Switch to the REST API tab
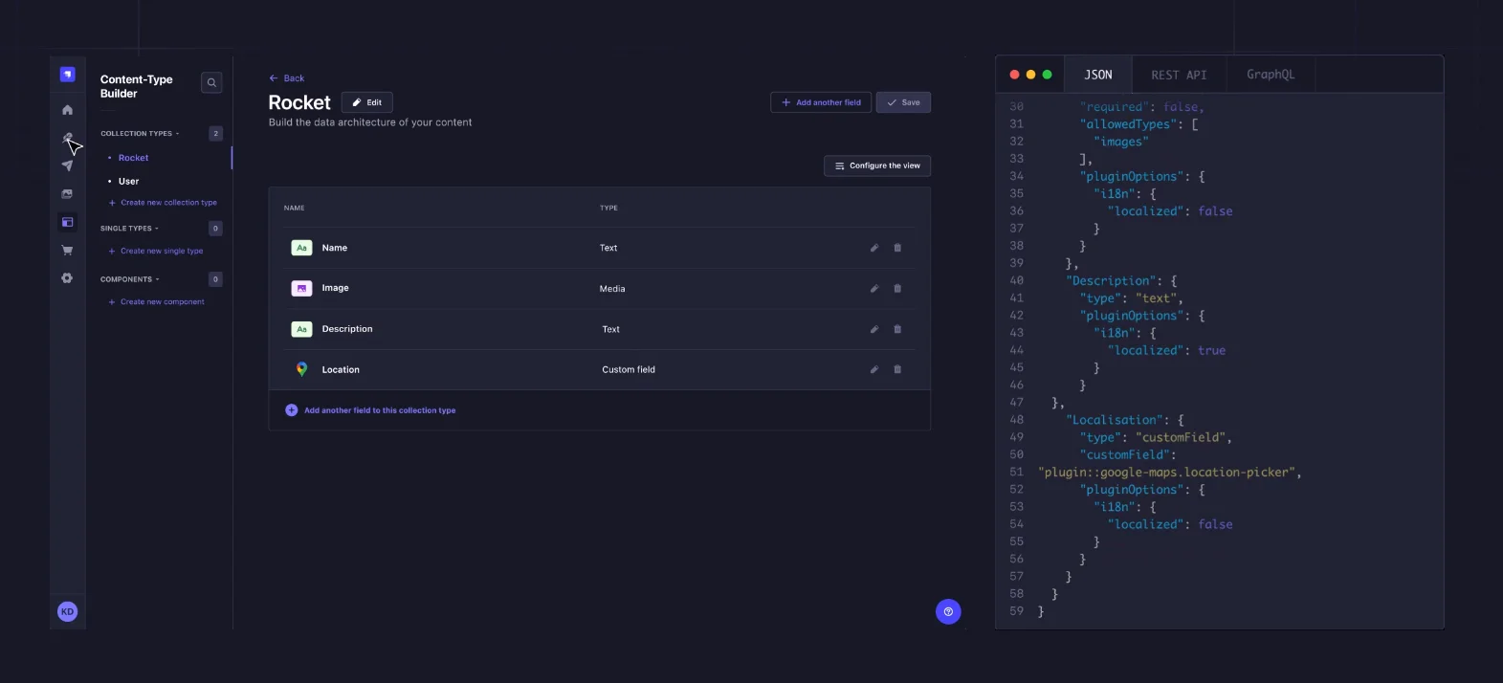 click(1178, 75)
